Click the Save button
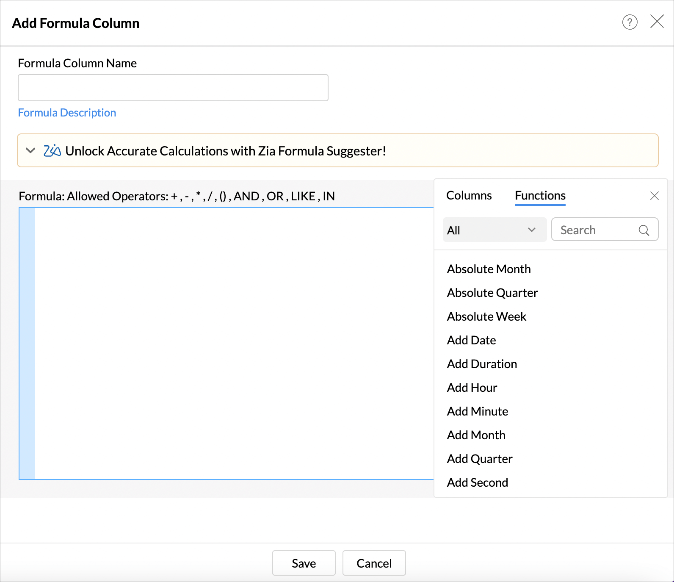 (304, 563)
